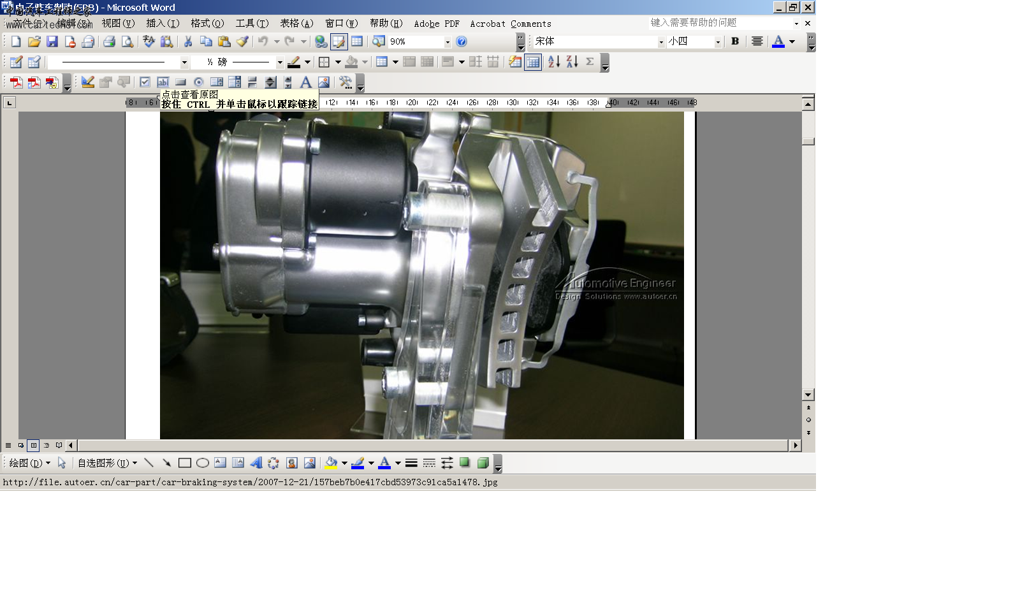Viewport: 1020px width, 614px height.
Task: Undo the last action
Action: coord(263,41)
